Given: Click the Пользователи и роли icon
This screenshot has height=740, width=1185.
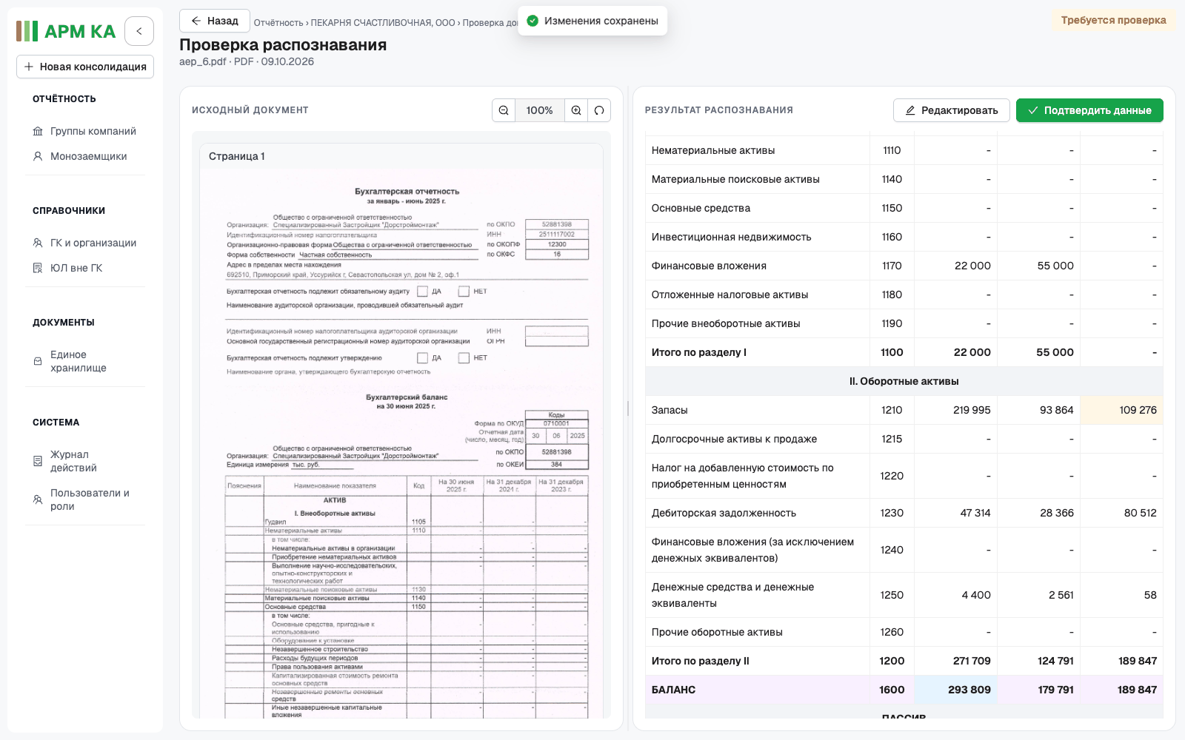Looking at the screenshot, I should [x=38, y=499].
